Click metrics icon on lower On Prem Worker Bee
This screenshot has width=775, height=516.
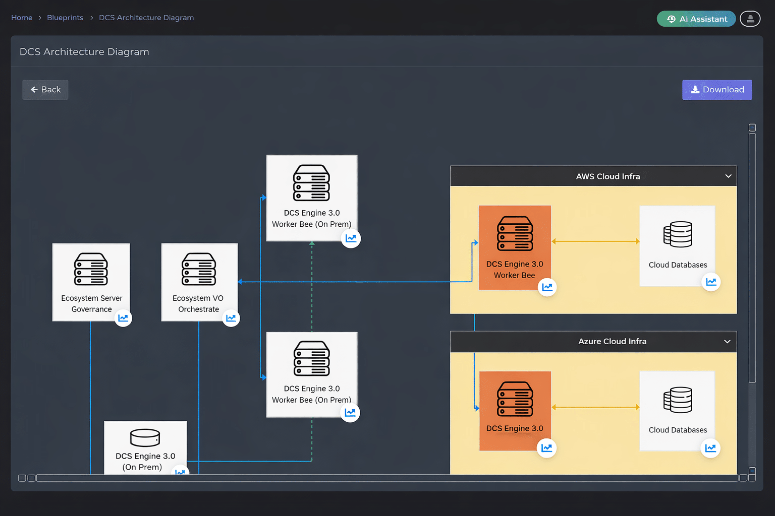350,413
